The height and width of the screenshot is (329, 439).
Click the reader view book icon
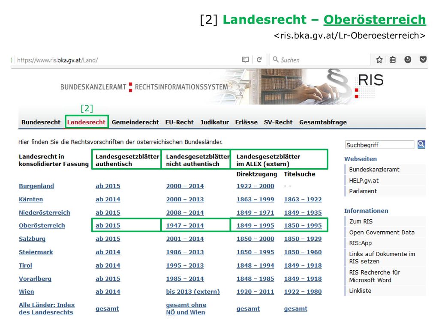(x=245, y=60)
